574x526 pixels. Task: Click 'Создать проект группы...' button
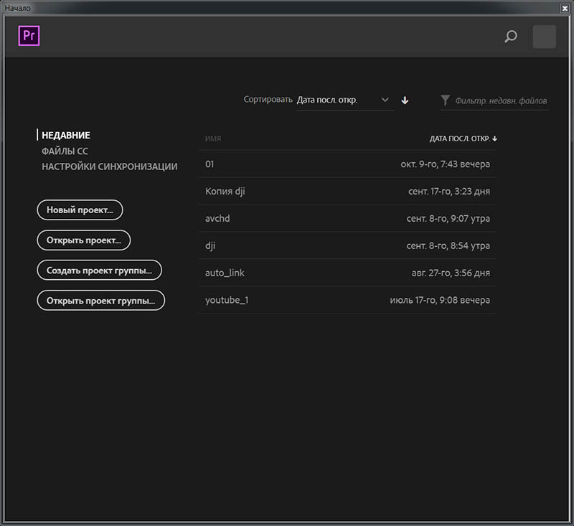99,271
